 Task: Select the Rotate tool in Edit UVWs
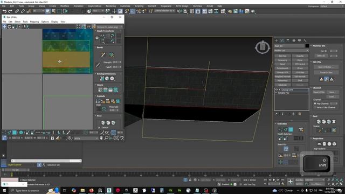pyautogui.click(x=9, y=26)
